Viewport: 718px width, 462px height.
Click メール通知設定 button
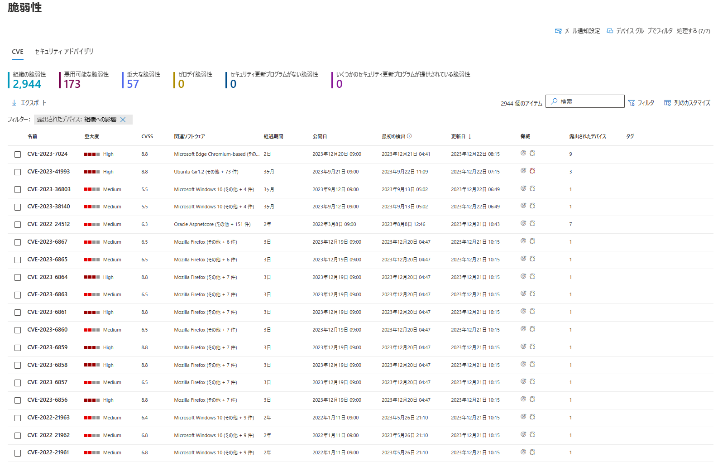click(578, 31)
